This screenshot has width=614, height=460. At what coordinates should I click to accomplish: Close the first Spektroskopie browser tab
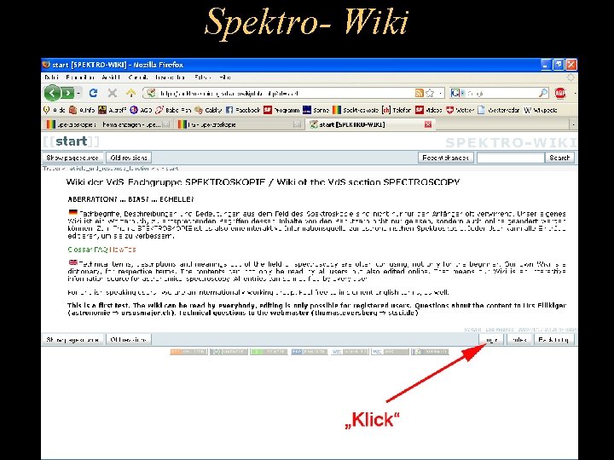[x=166, y=124]
